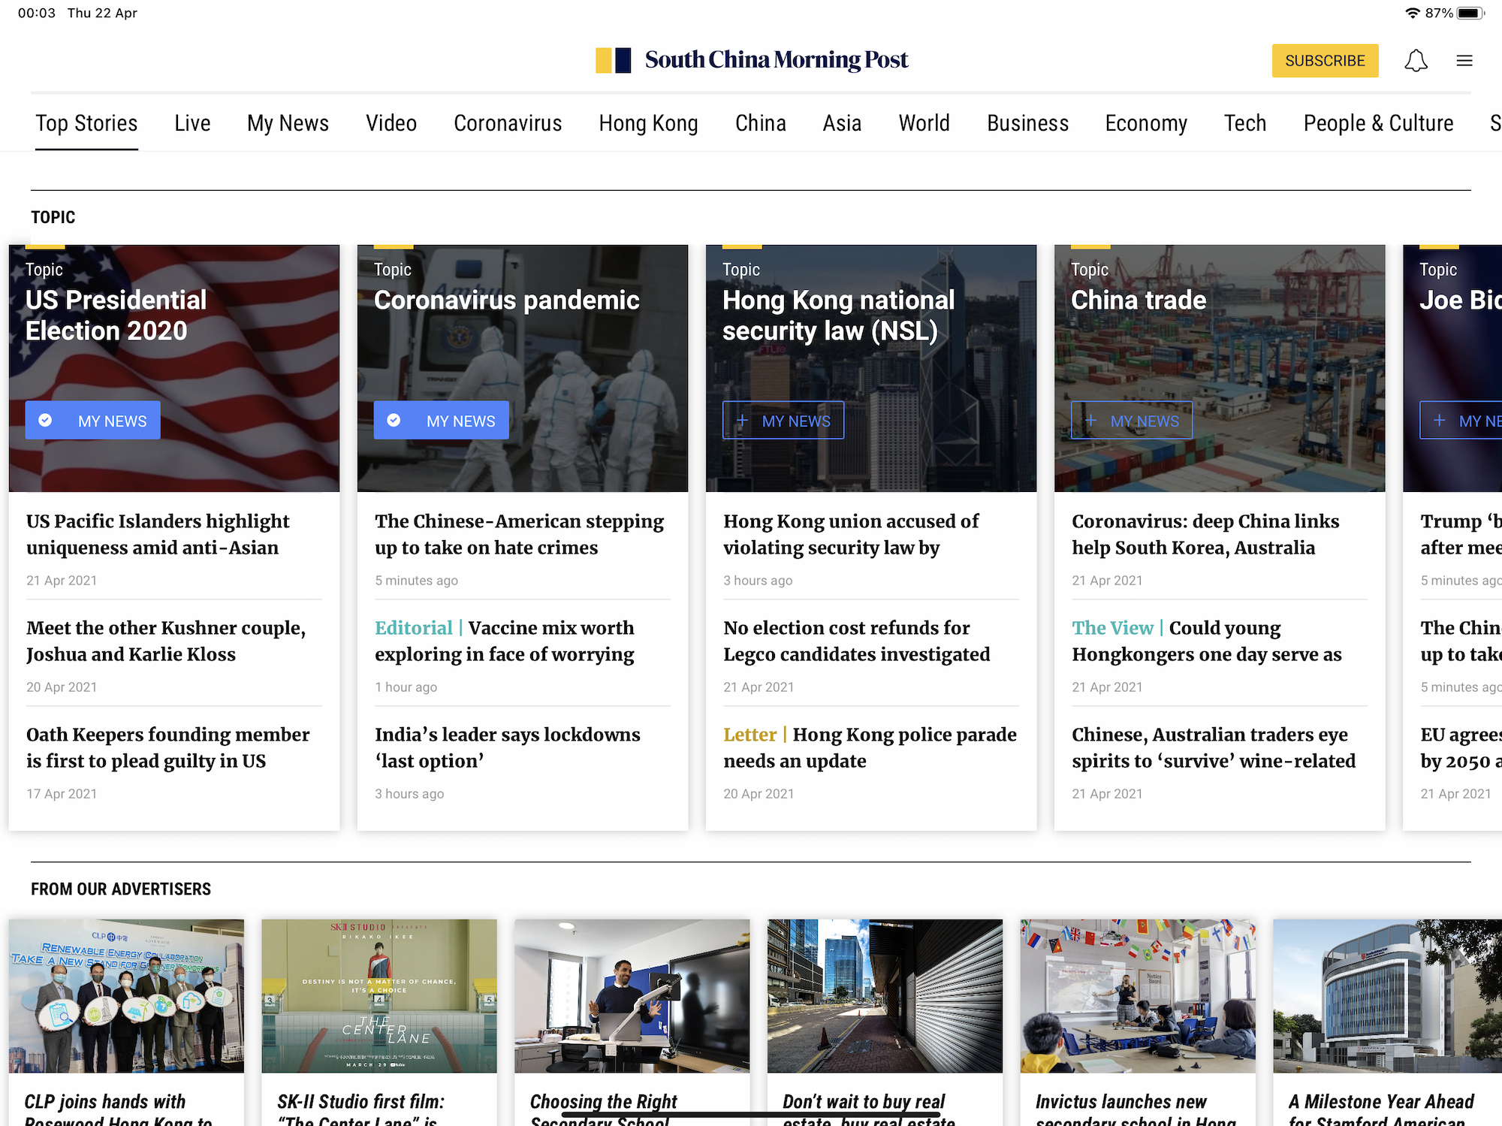Screen dimensions: 1502x1126
Task: Open SK-II Studio 'The Center Lane' thumbnail
Action: pyautogui.click(x=379, y=995)
